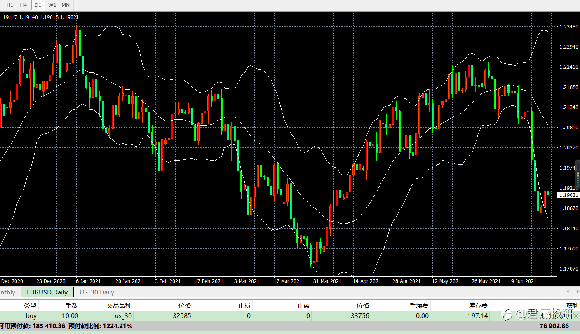This screenshot has height=334, width=580.
Task: Switch chart to W1 weekly timeframe
Action: [52, 5]
